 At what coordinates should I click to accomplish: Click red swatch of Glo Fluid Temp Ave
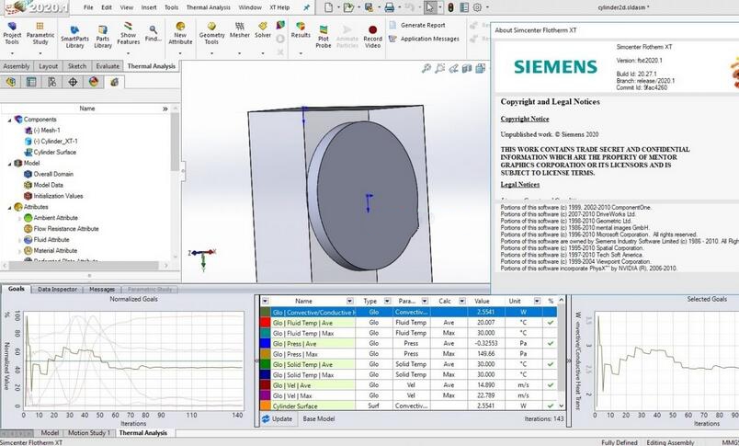[266, 323]
